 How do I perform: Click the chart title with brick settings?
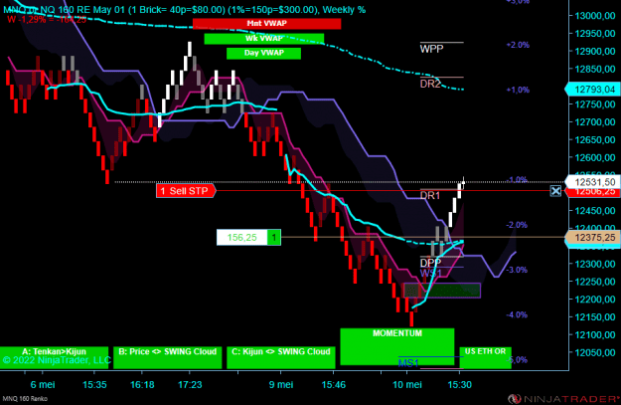[184, 10]
